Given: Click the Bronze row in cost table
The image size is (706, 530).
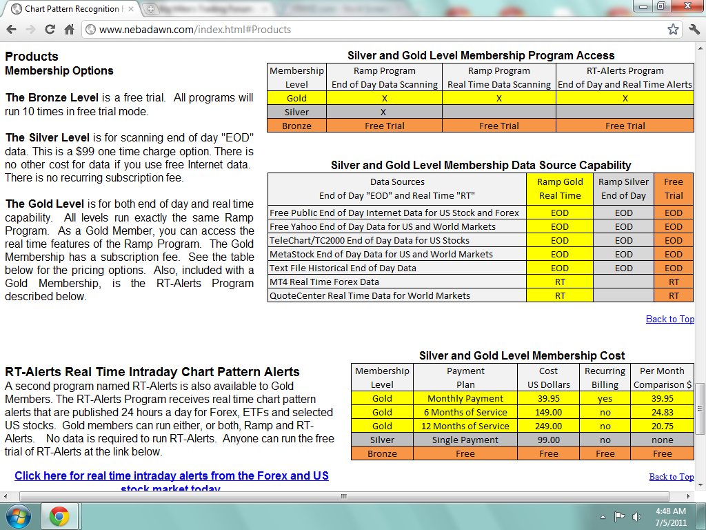Looking at the screenshot, I should coord(523,453).
